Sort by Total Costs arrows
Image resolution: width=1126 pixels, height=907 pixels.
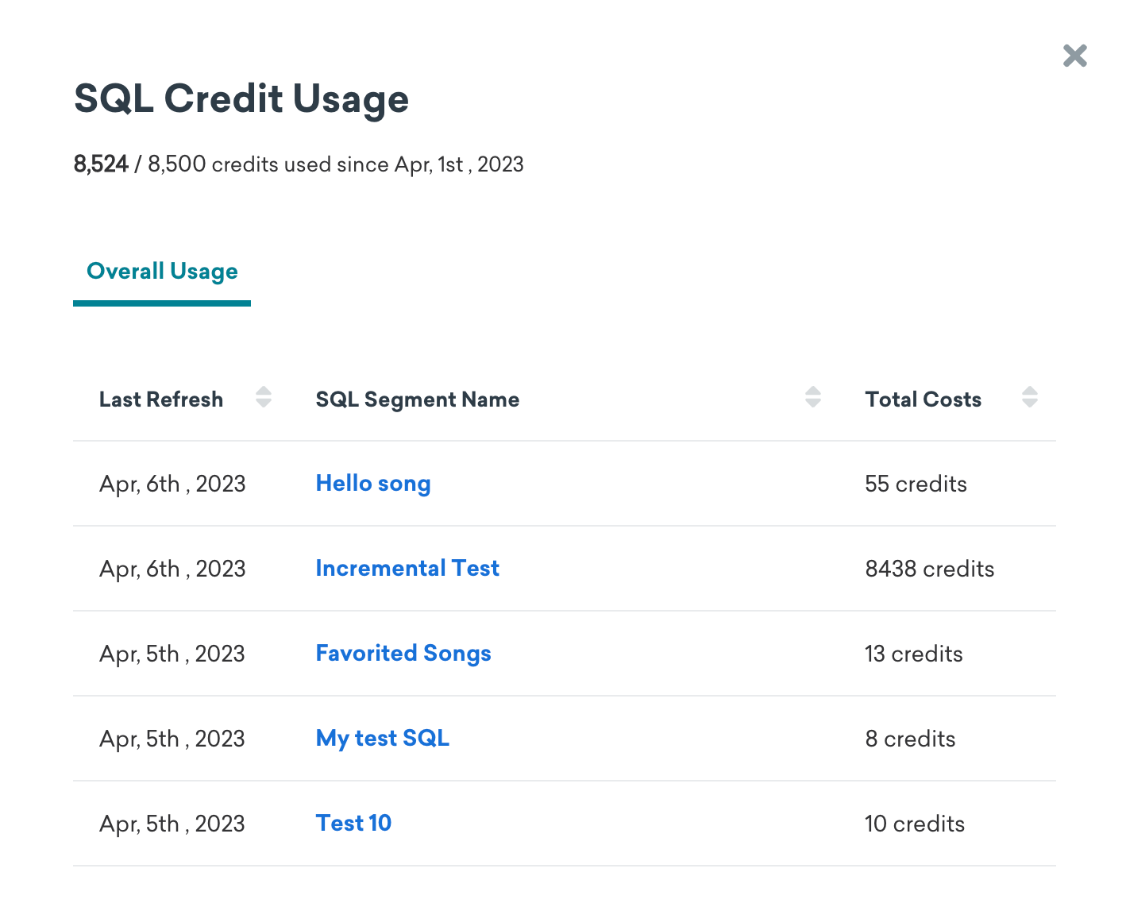[1030, 397]
